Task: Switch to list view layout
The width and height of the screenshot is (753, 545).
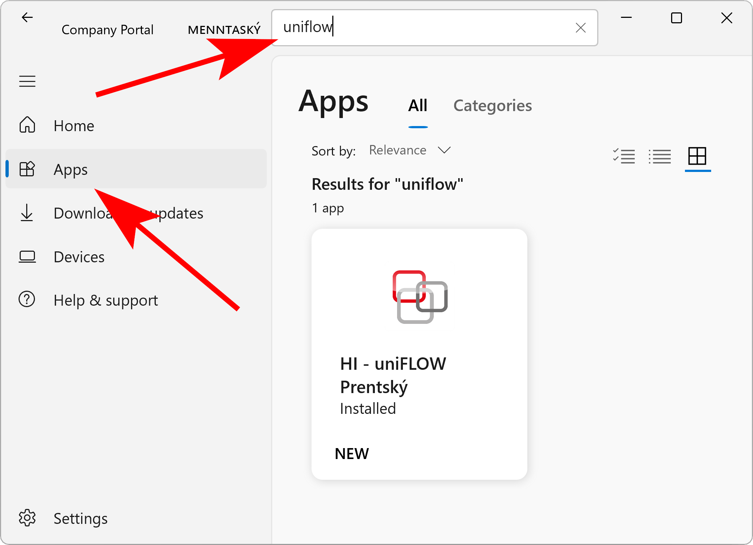Action: pyautogui.click(x=659, y=157)
